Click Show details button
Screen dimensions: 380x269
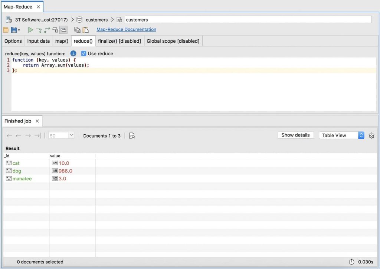click(x=295, y=135)
